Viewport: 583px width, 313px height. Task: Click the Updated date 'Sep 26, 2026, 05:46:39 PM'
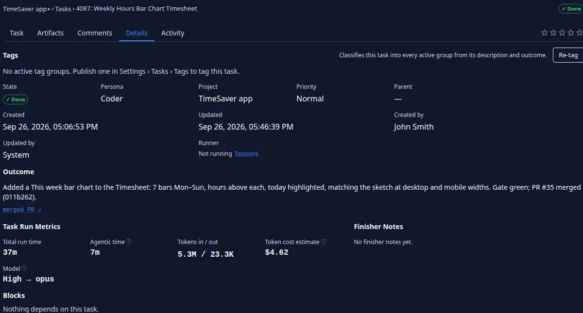(x=246, y=127)
